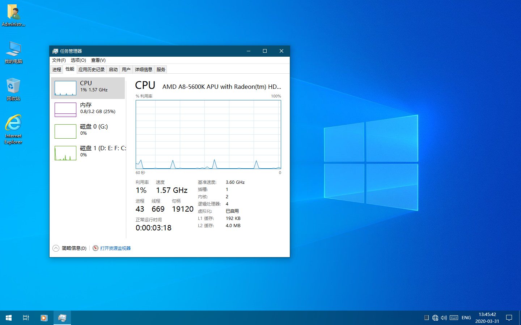Click the touch keyboard tray icon

click(454, 318)
